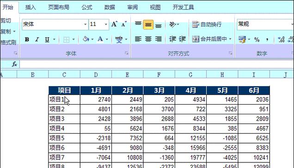Increase font size with large A icon
This screenshot has height=168, width=294.
point(114,24)
